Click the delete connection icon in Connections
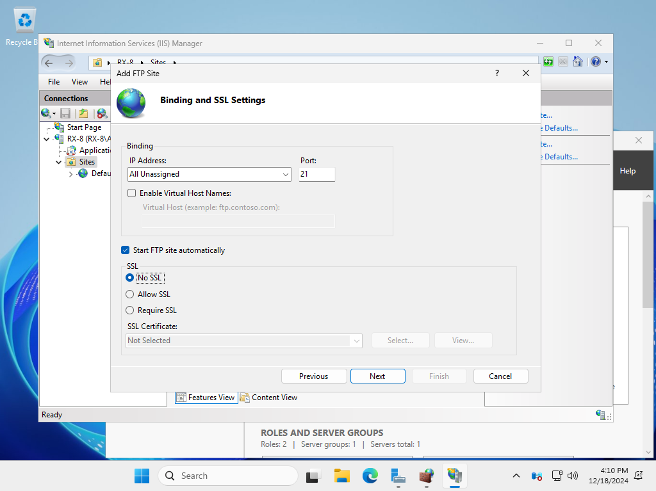This screenshot has height=491, width=656. click(x=102, y=113)
